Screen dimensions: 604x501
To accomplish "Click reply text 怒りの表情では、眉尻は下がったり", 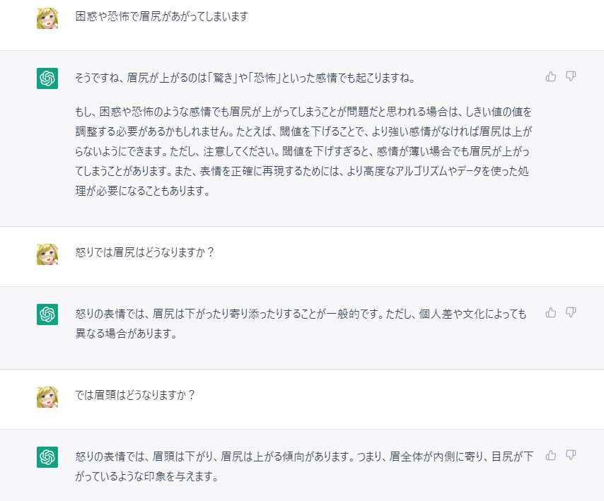I will pyautogui.click(x=301, y=324).
